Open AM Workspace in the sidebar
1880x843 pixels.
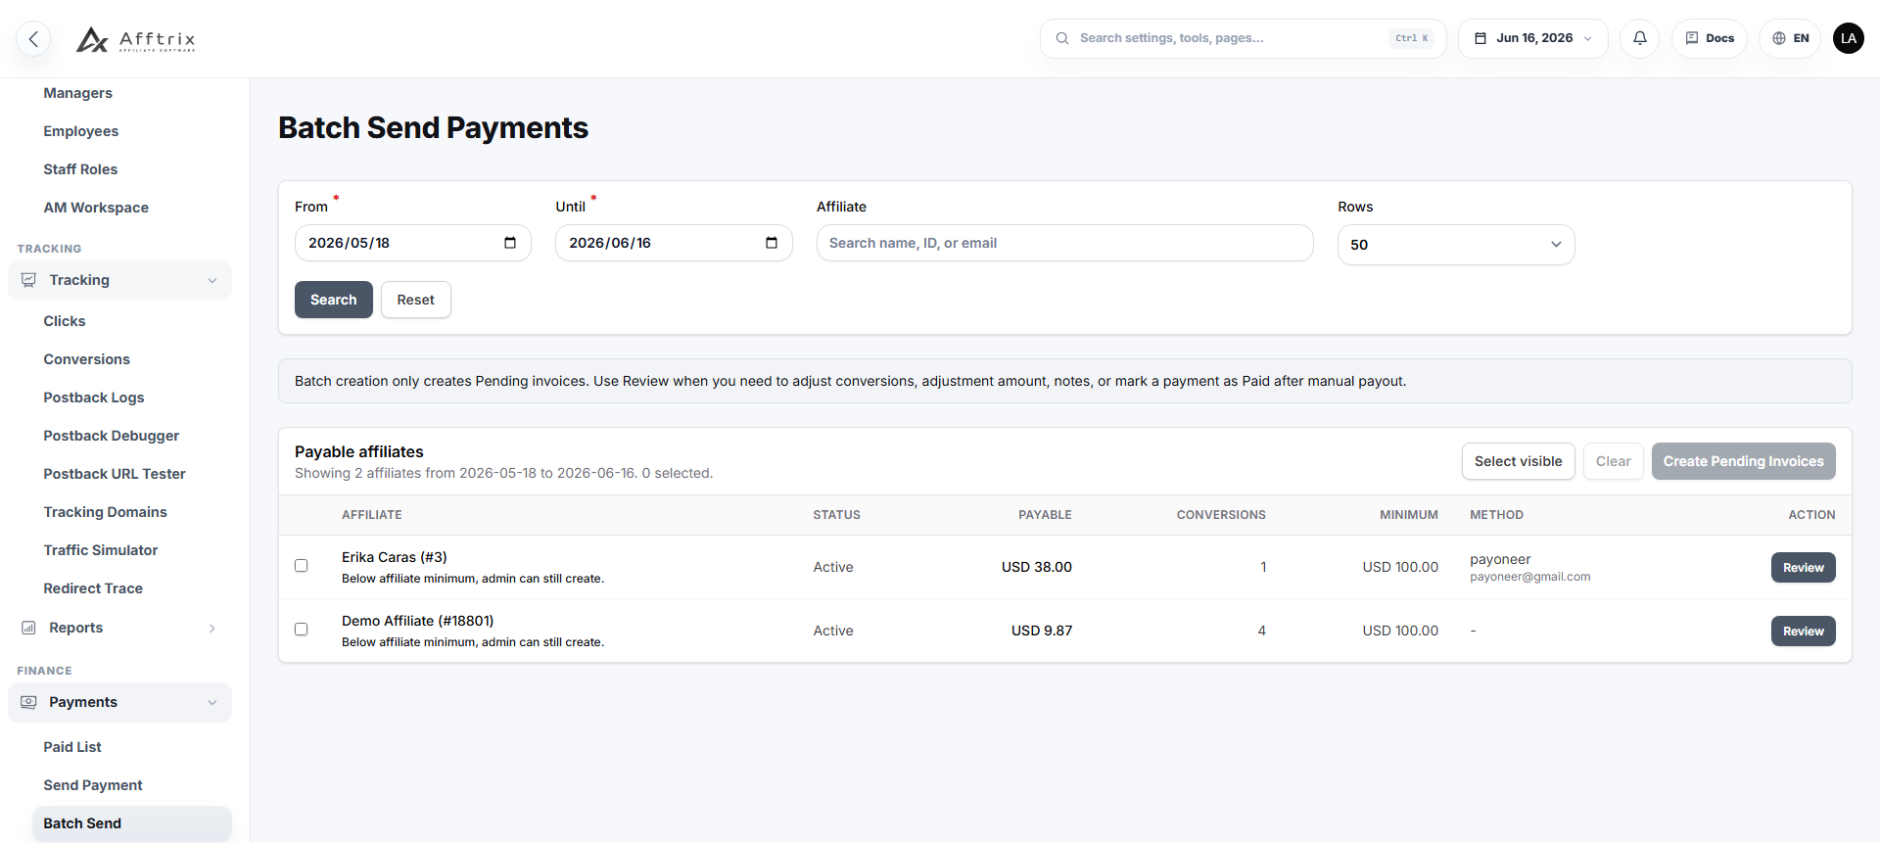coord(96,208)
